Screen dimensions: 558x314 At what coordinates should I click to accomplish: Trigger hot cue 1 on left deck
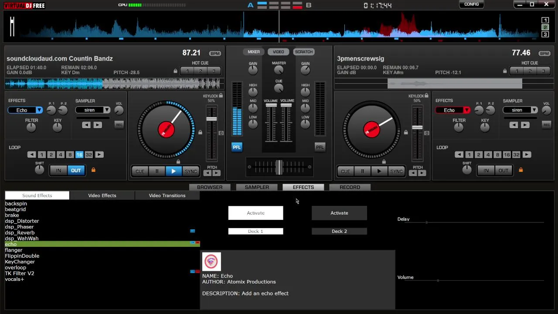187,71
